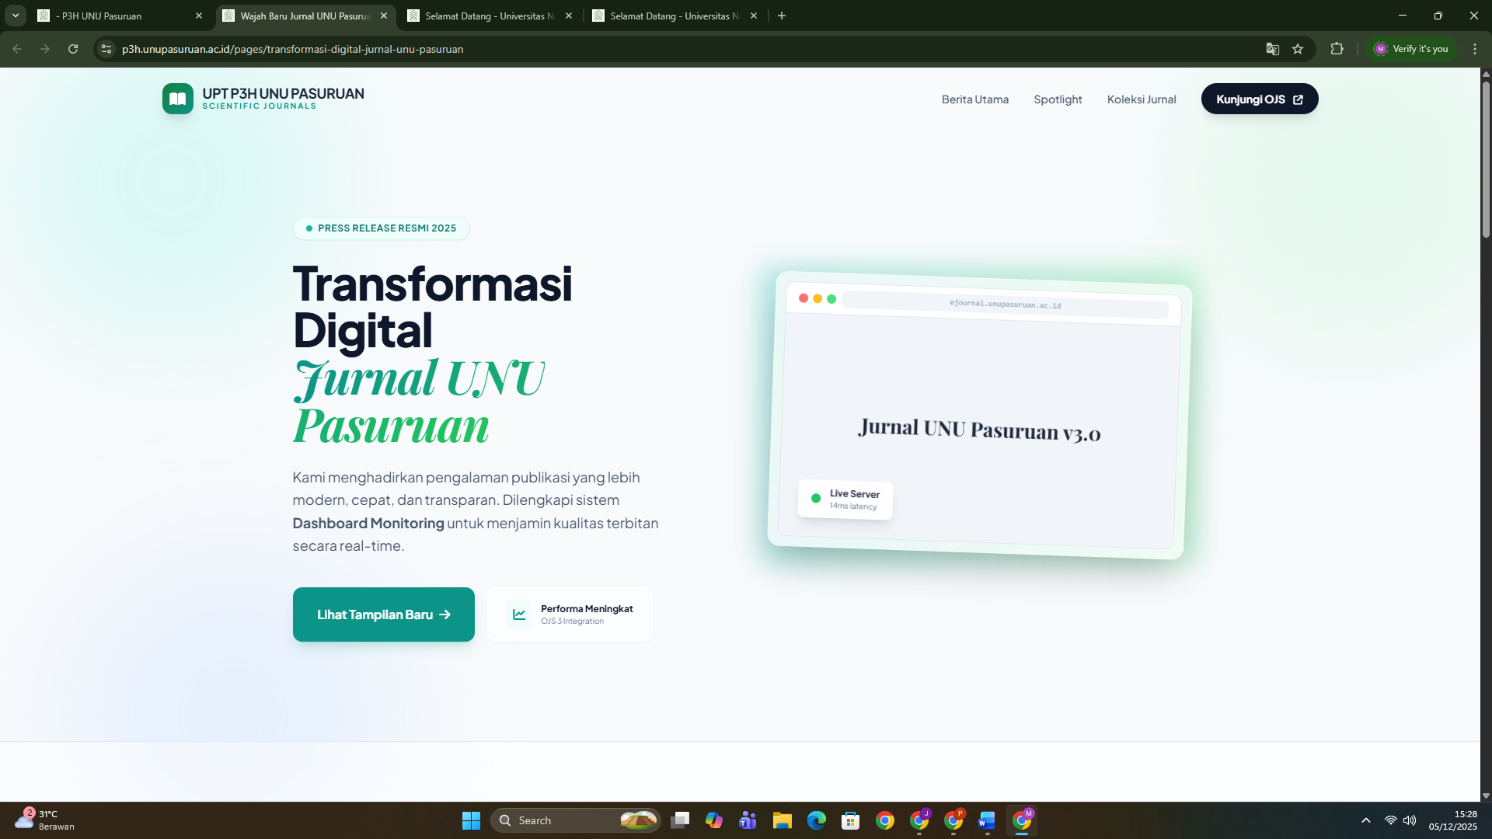The width and height of the screenshot is (1492, 839).
Task: Open Task View on taskbar
Action: coord(680,820)
